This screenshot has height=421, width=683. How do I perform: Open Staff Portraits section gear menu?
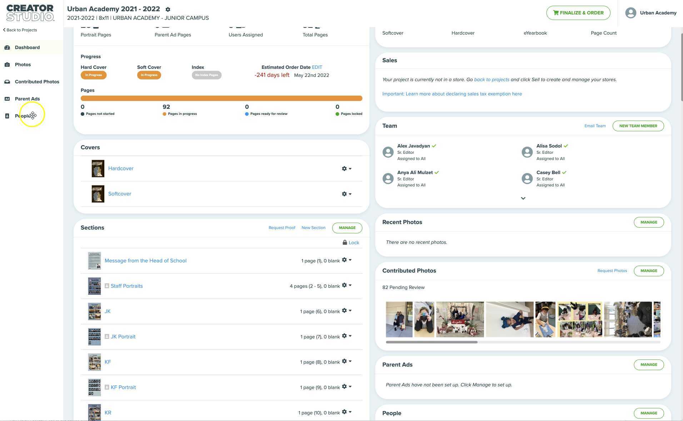click(x=346, y=285)
